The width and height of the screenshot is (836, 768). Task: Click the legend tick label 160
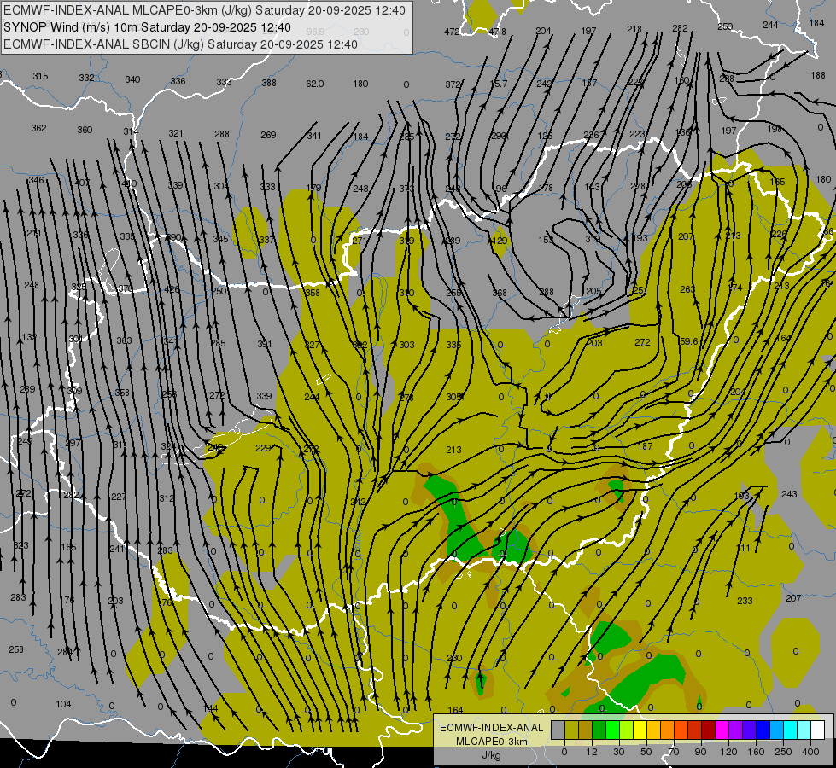(x=756, y=752)
